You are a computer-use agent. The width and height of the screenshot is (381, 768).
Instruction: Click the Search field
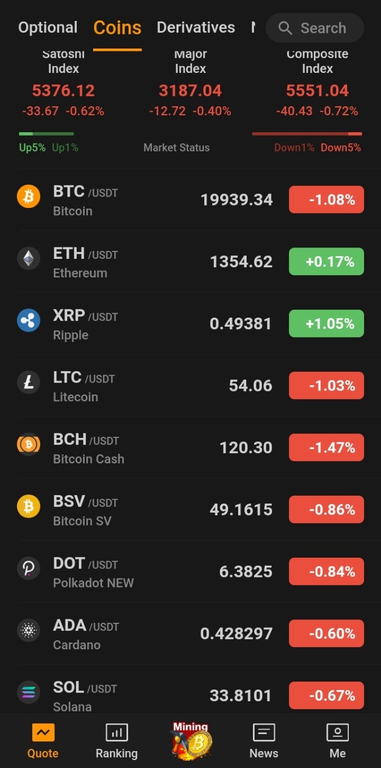(315, 28)
